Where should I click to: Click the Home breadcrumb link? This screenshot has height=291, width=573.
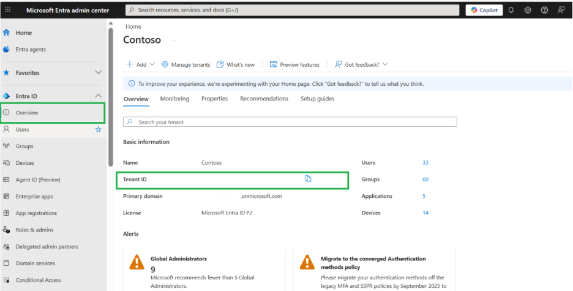133,27
